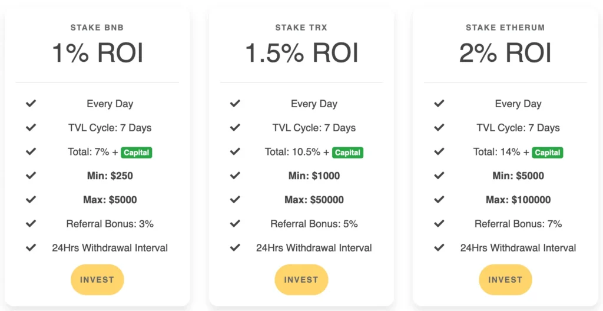Select the 2% ROI heading
This screenshot has height=311, width=603.
point(505,53)
